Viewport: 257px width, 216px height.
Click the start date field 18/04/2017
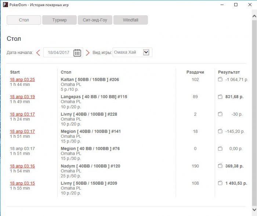[x=58, y=53]
